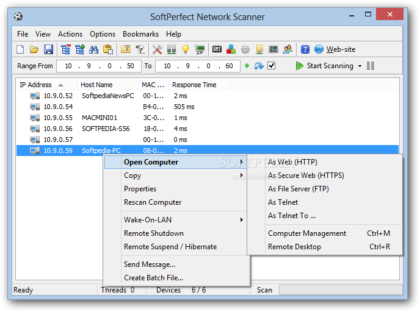Open Computer Management
This screenshot has height=312, width=420.
click(325, 233)
